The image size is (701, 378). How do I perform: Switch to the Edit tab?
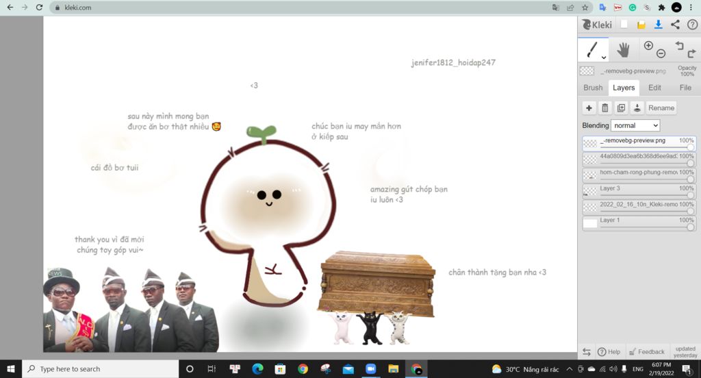pyautogui.click(x=654, y=88)
